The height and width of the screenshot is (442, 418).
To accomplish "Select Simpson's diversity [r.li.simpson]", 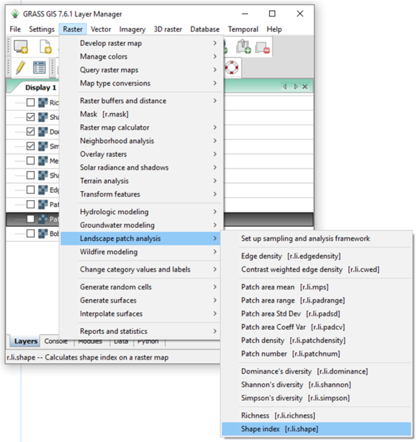I will (x=316, y=398).
